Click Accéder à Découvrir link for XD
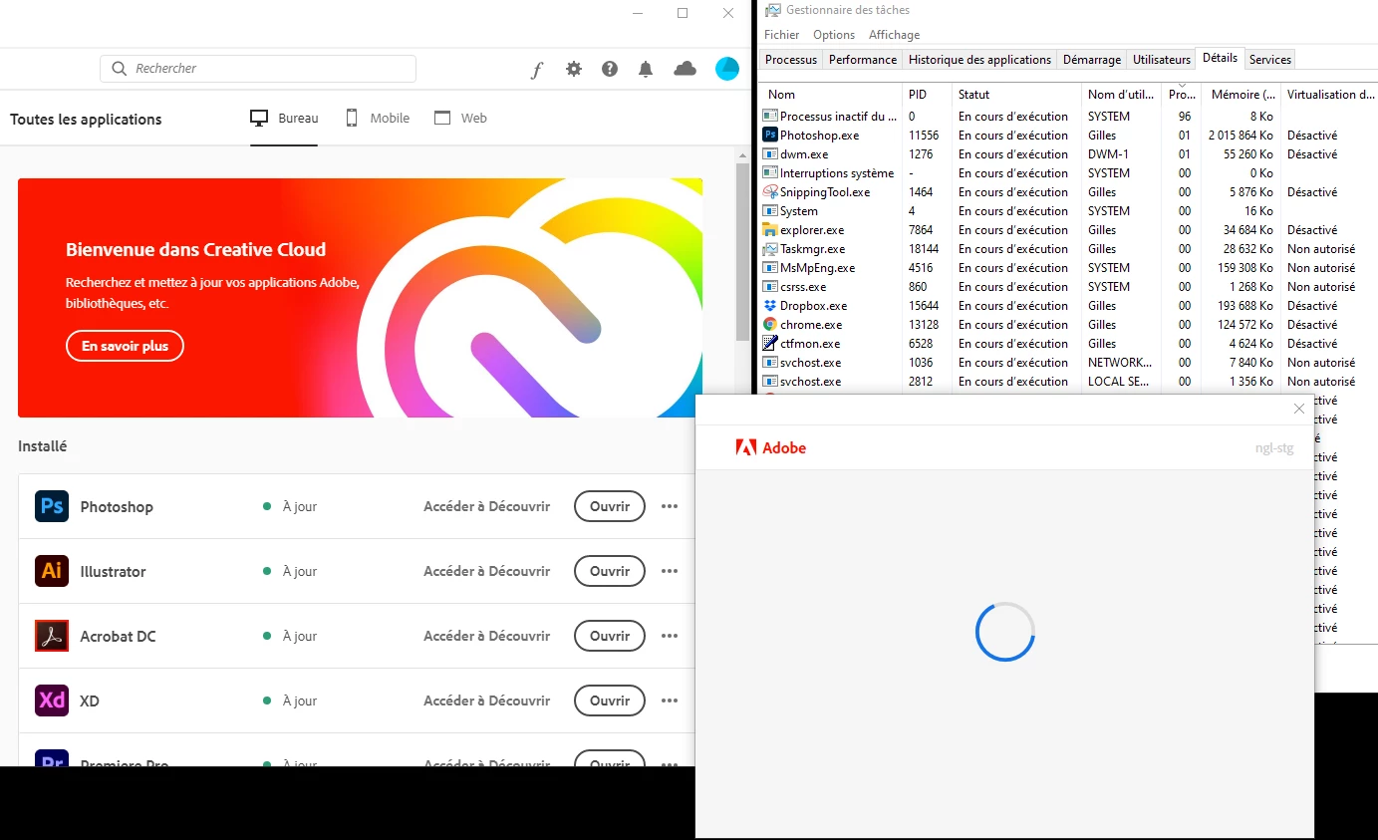1378x840 pixels. click(x=486, y=700)
